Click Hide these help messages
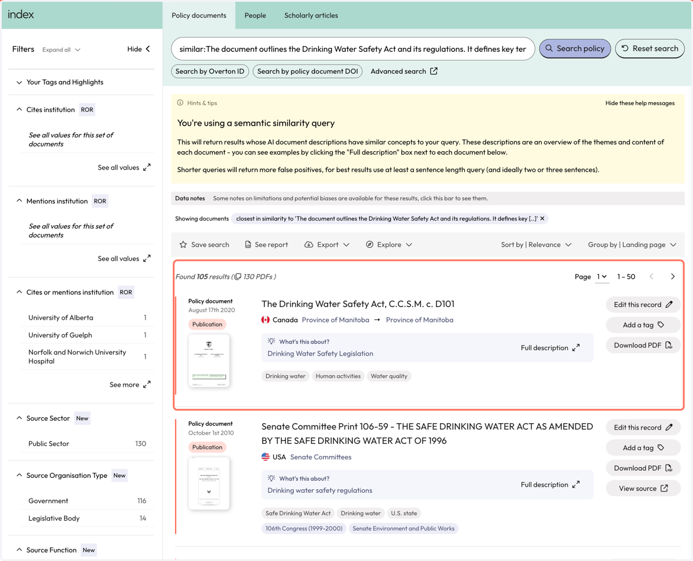The image size is (693, 561). pos(640,103)
